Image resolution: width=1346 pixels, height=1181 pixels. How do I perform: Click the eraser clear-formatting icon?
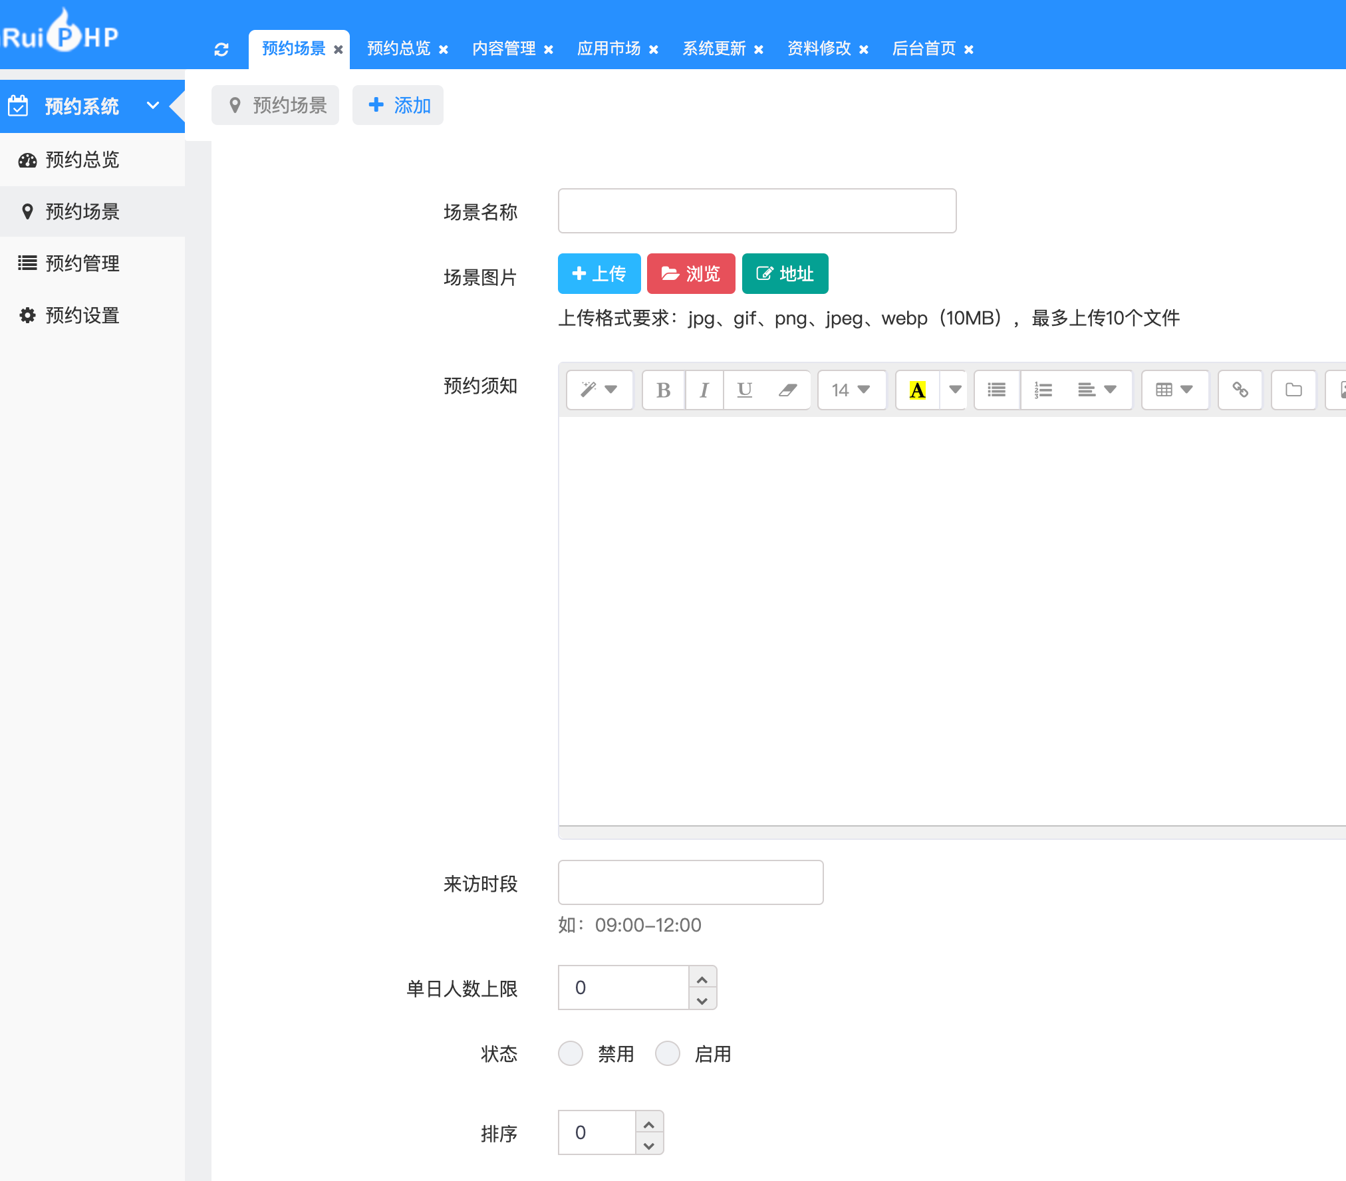coord(787,390)
